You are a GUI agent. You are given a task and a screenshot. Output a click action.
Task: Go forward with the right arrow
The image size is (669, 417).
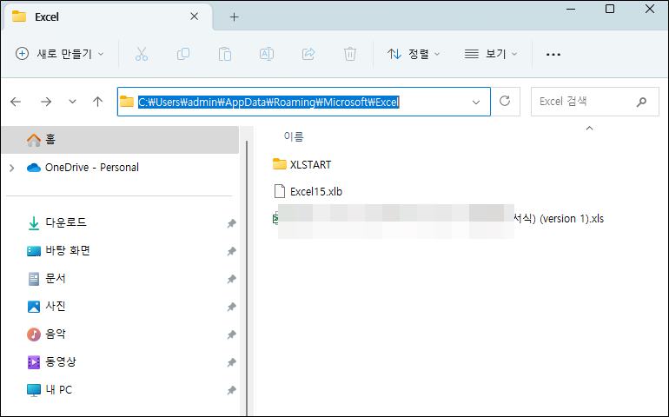click(x=46, y=102)
